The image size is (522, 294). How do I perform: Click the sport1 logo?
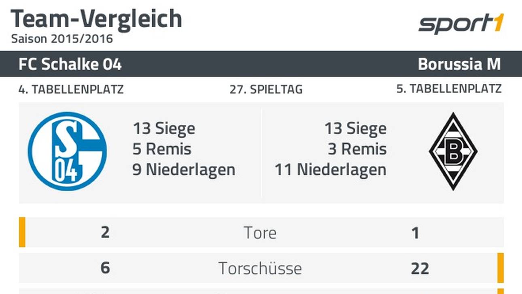coord(461,24)
